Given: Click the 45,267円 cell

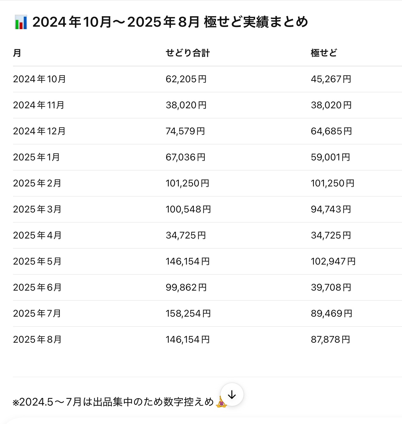Looking at the screenshot, I should click(331, 79).
